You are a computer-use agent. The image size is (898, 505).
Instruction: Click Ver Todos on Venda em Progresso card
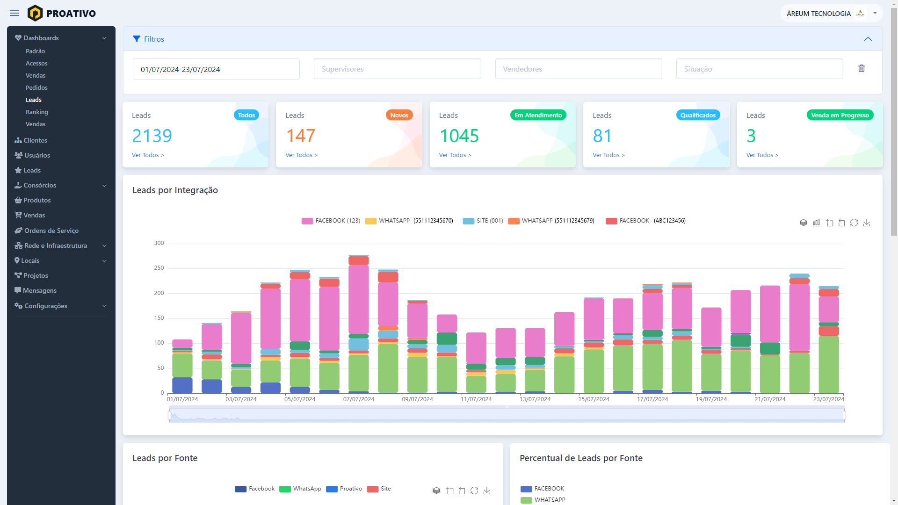point(762,155)
